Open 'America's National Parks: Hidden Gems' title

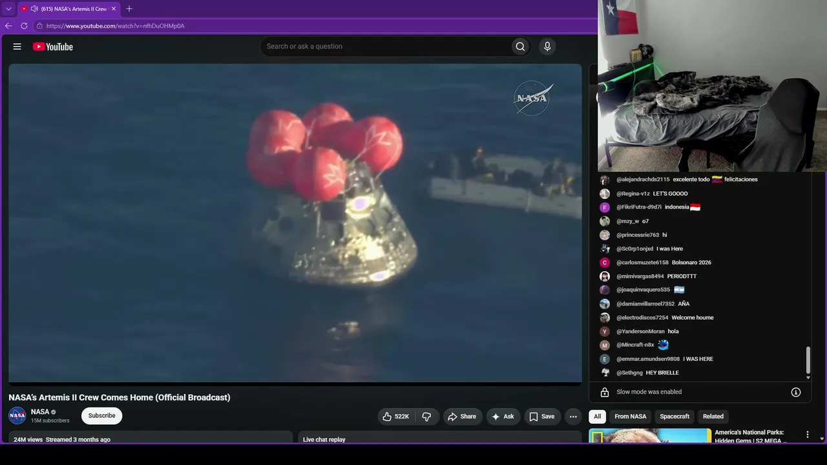tap(752, 437)
